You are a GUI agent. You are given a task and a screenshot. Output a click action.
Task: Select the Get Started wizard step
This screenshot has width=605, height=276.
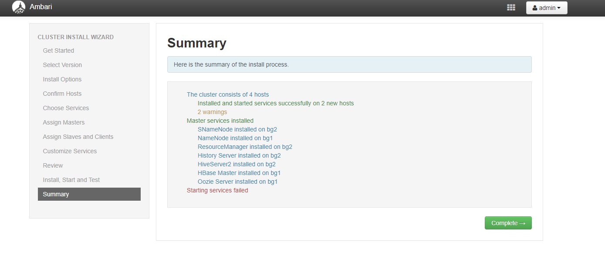(58, 50)
